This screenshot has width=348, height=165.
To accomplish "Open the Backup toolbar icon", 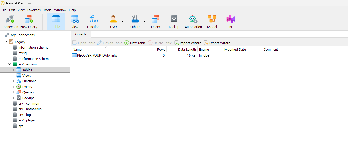I will [174, 22].
